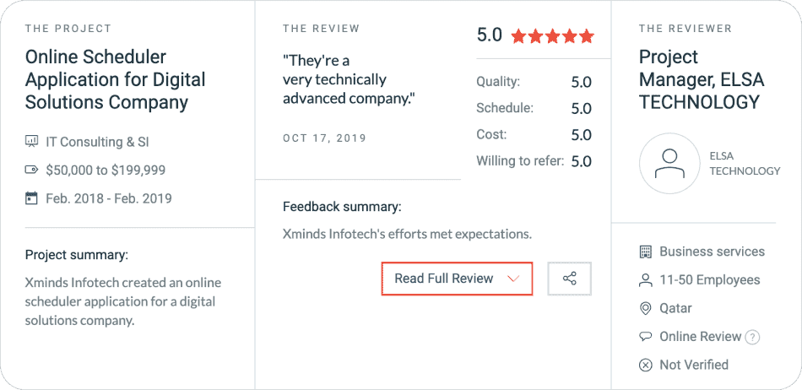Select the ELSA TECHNOLOGY company name label
Viewport: 802px width, 390px height.
click(744, 164)
